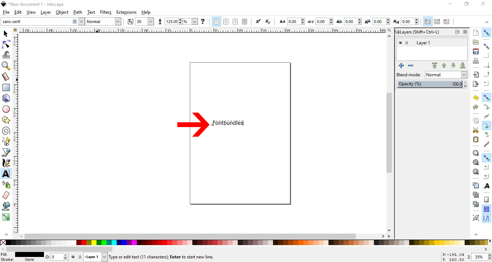492x262 pixels.
Task: Toggle align left text alignment
Action: click(216, 22)
